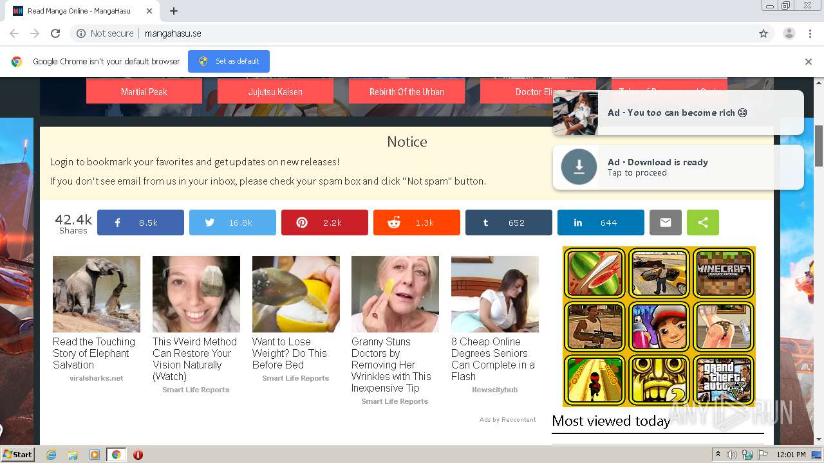Open the Windows Start menu
This screenshot has width=824, height=463.
pyautogui.click(x=17, y=455)
